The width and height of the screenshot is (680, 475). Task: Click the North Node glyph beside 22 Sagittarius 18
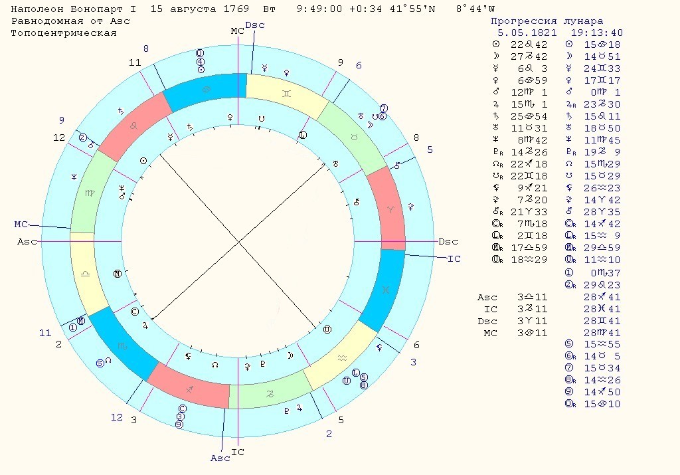498,164
